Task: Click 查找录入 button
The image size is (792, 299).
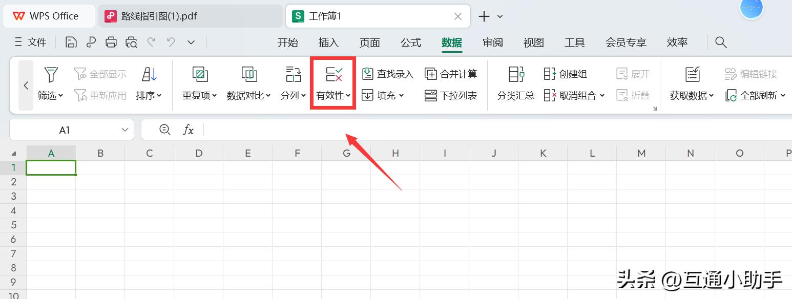Action: (387, 74)
